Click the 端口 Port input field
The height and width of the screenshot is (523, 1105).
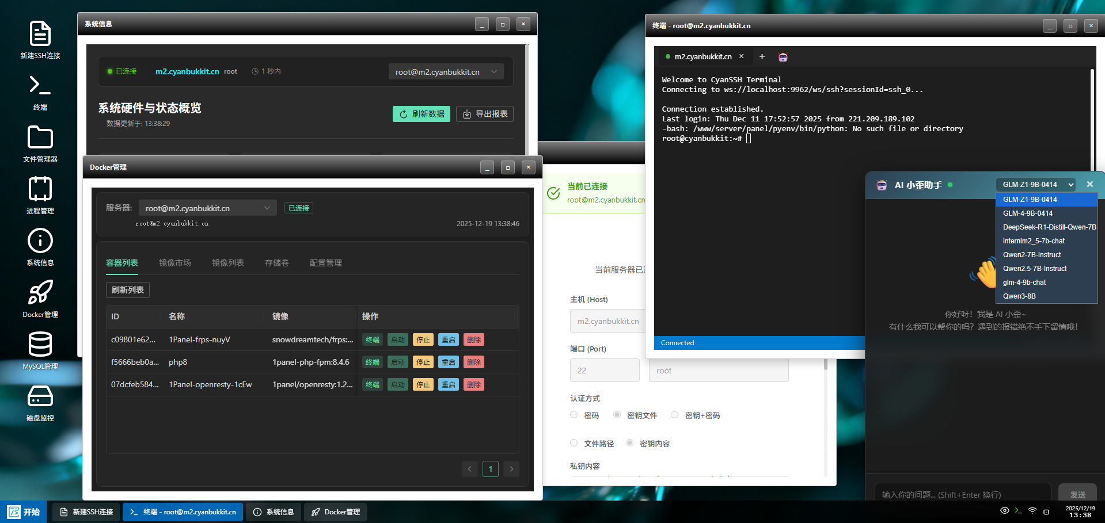[605, 371]
